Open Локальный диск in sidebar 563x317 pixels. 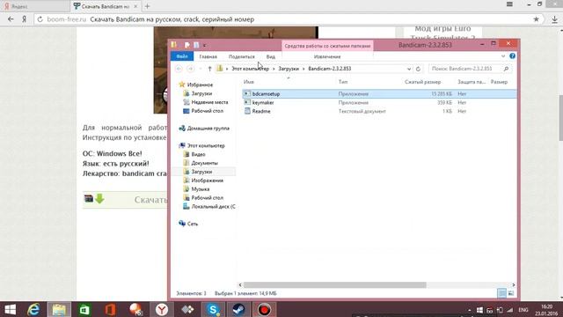(x=213, y=207)
